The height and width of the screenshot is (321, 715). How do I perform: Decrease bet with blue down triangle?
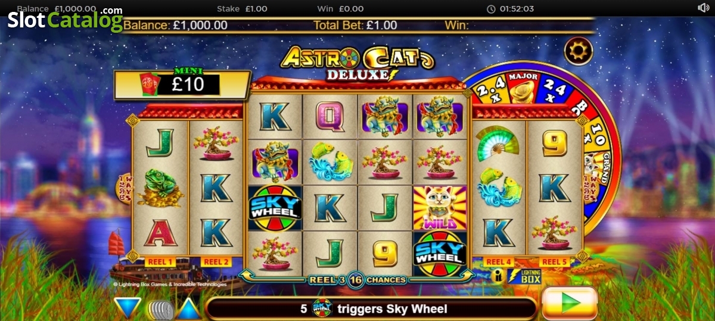click(128, 308)
